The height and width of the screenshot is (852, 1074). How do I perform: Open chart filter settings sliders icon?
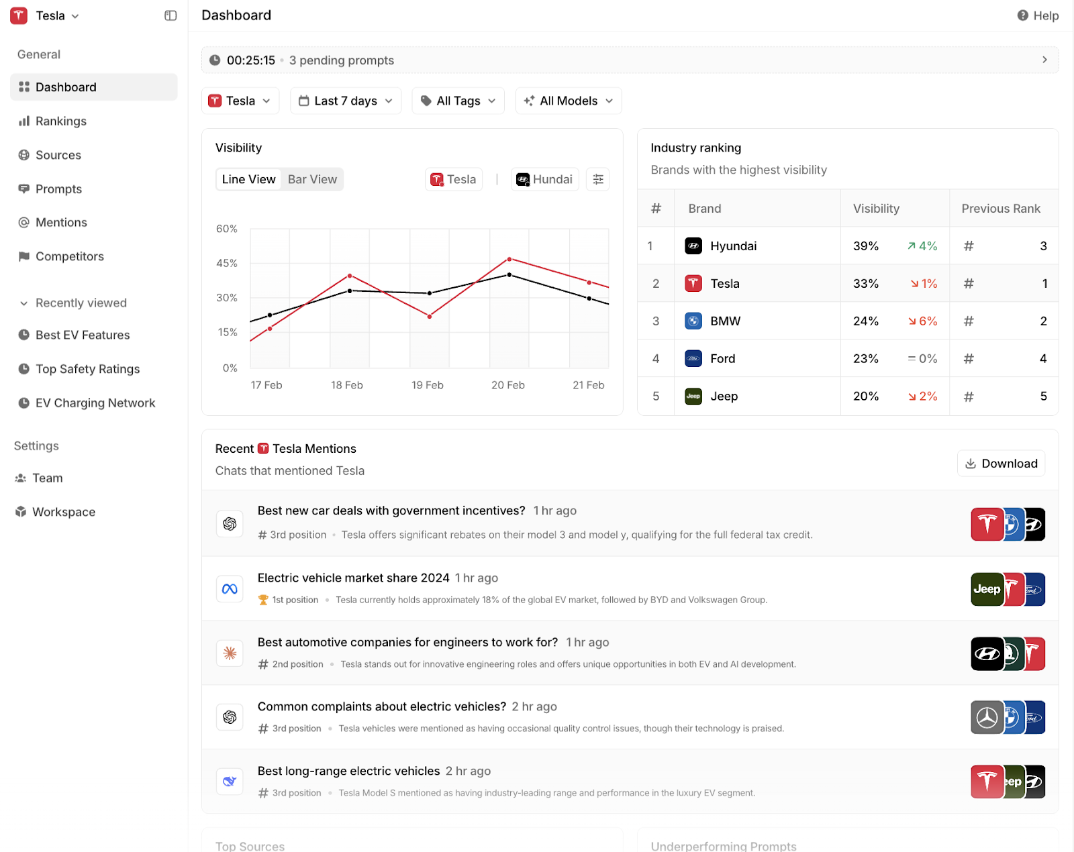pos(597,179)
